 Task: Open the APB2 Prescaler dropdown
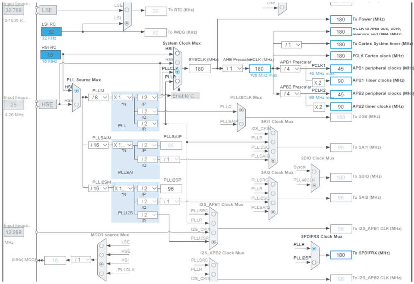coord(290,94)
